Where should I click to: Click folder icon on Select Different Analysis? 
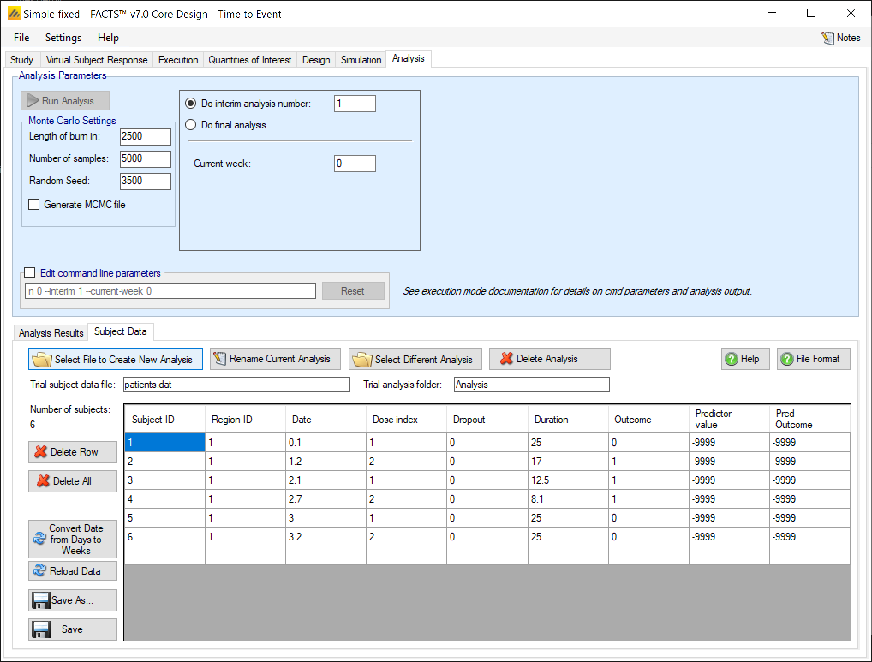click(362, 359)
